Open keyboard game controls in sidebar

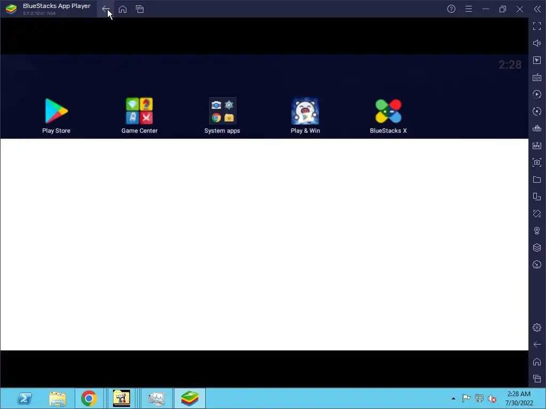click(x=537, y=77)
